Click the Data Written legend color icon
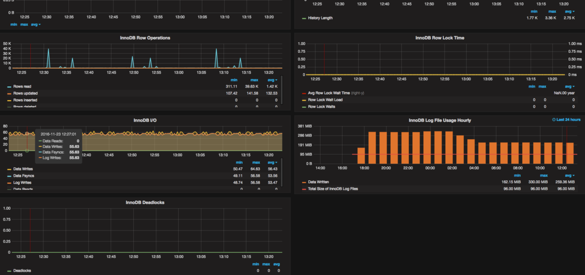The image size is (585, 275). [304, 182]
